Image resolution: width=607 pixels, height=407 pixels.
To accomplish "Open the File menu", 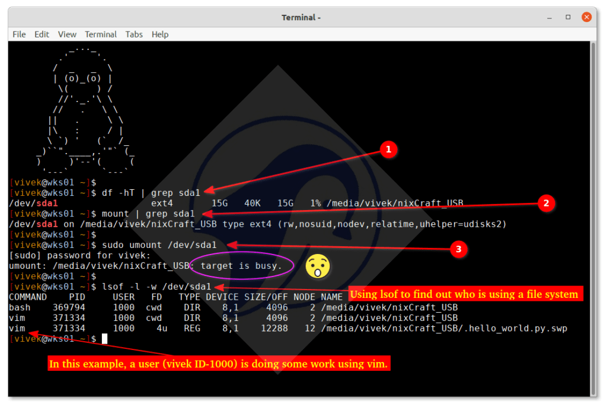I will pyautogui.click(x=18, y=34).
